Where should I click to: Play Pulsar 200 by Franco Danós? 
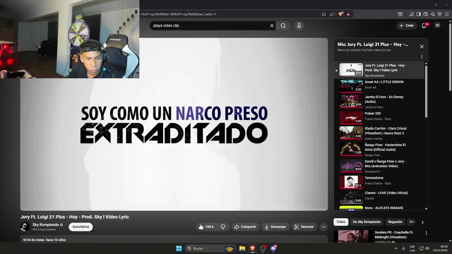[380, 118]
